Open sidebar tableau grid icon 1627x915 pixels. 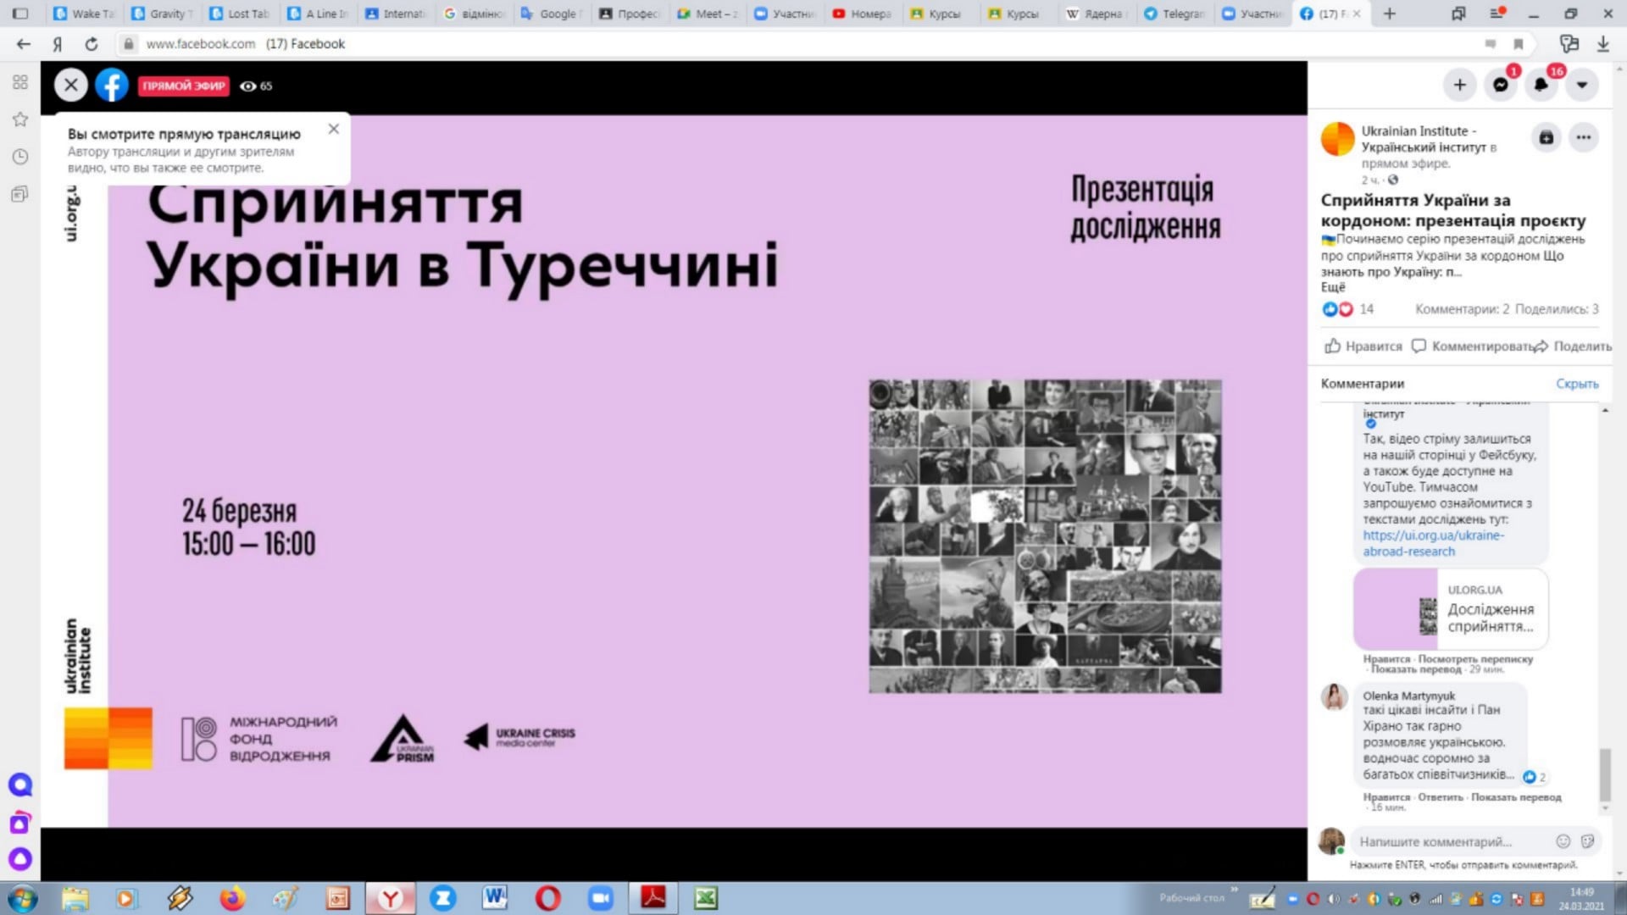20,82
